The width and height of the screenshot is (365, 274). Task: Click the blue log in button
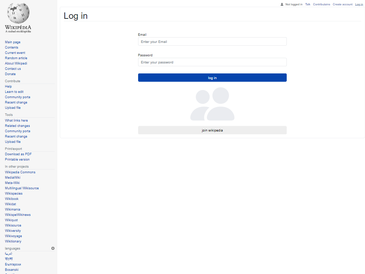[212, 78]
